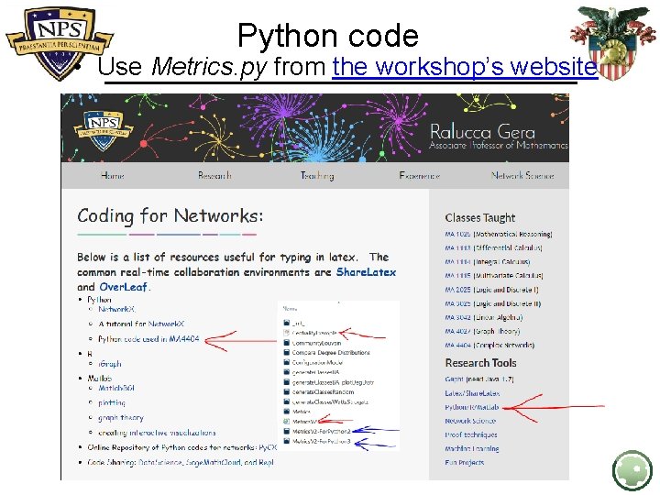The width and height of the screenshot is (660, 495).
Task: Open the Machine Learning link
Action: point(472,448)
